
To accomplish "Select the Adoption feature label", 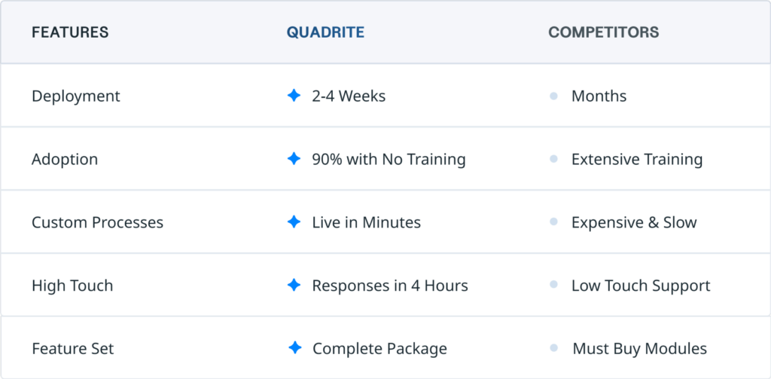I will (65, 160).
